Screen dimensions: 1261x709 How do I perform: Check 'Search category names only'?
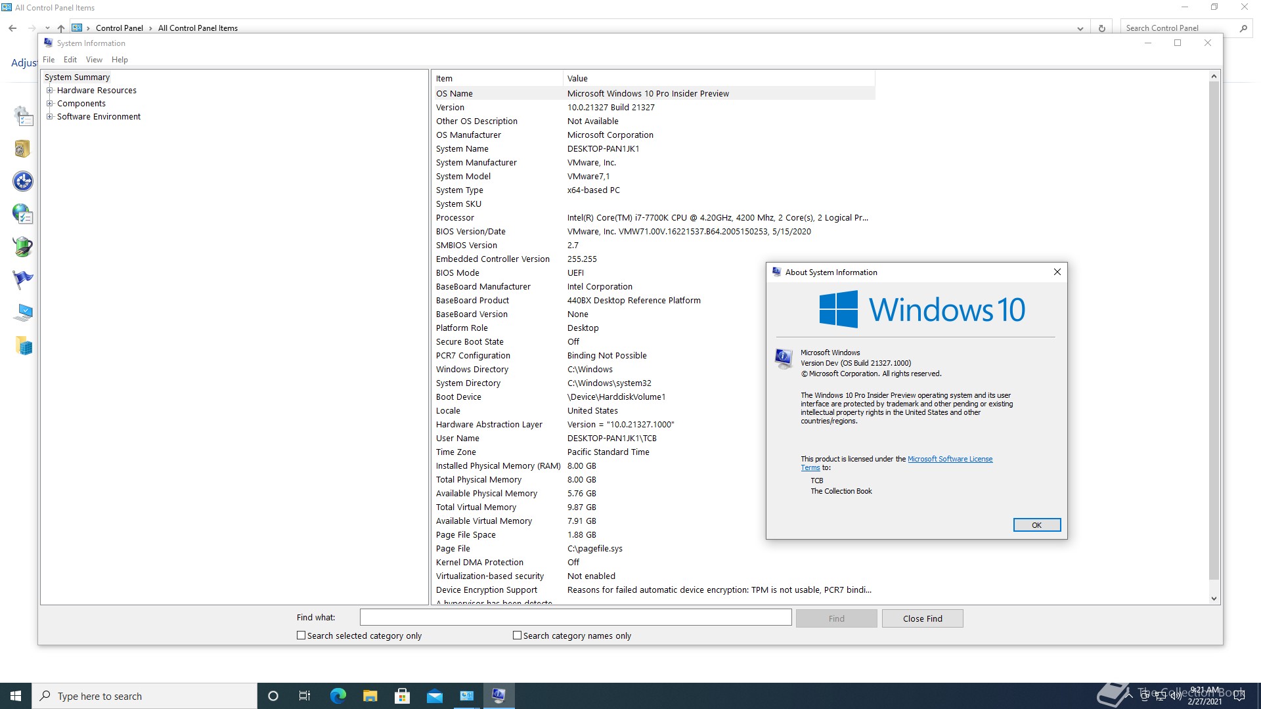click(x=517, y=635)
